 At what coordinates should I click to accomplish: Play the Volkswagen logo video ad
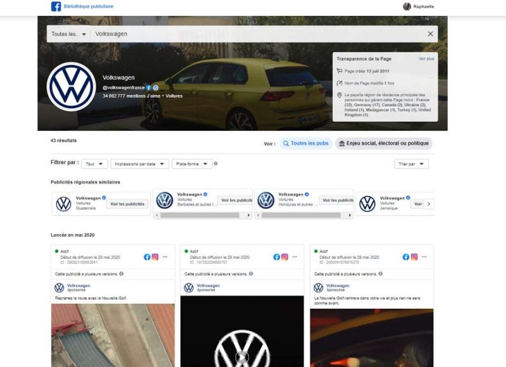(x=242, y=357)
